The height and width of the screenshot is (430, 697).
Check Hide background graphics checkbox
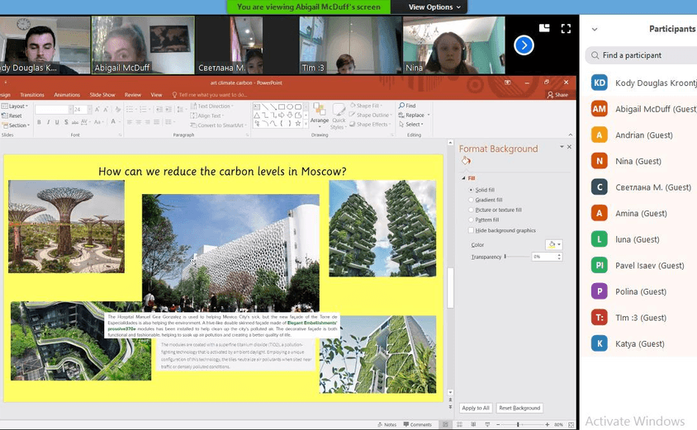coord(472,230)
